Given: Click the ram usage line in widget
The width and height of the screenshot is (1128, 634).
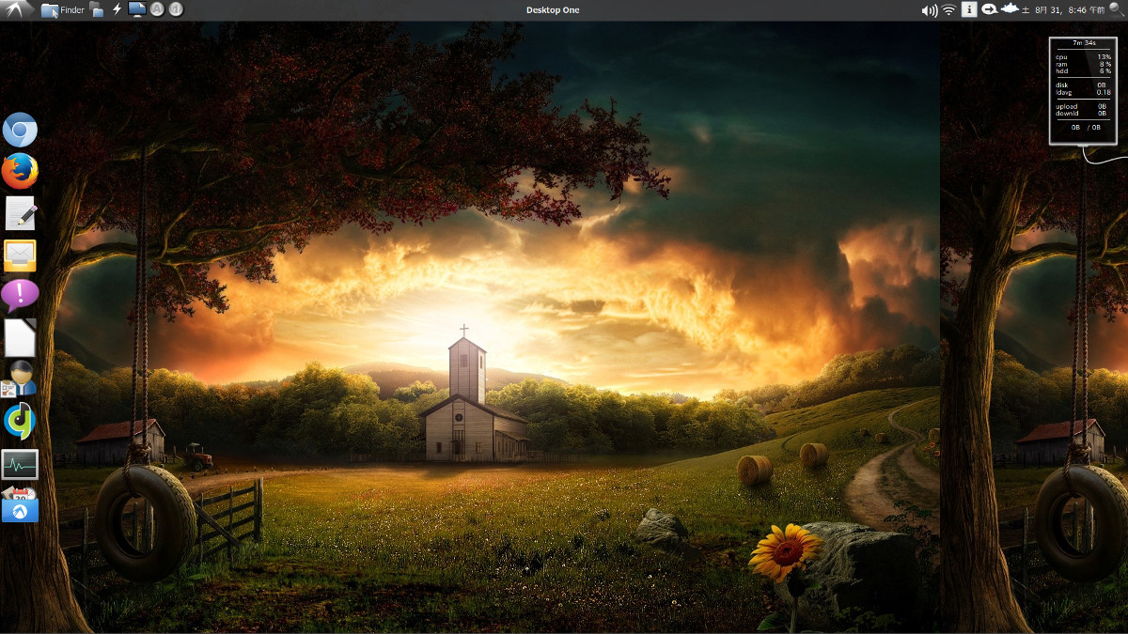Looking at the screenshot, I should click(1083, 64).
